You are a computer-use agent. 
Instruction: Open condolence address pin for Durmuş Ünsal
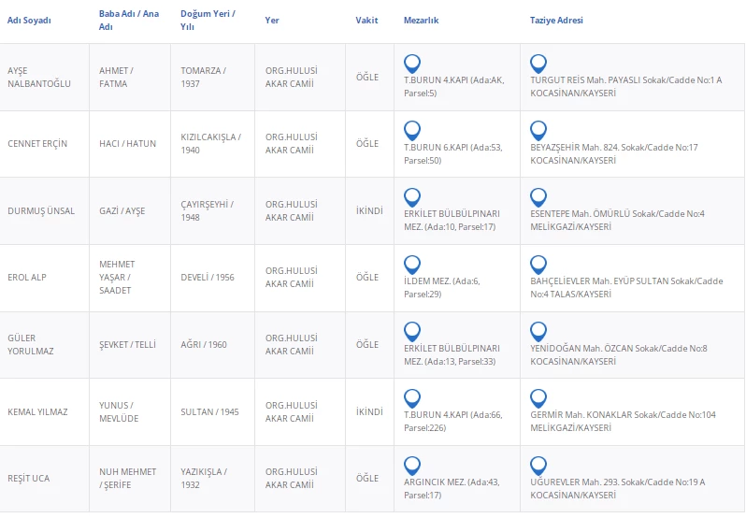538,197
